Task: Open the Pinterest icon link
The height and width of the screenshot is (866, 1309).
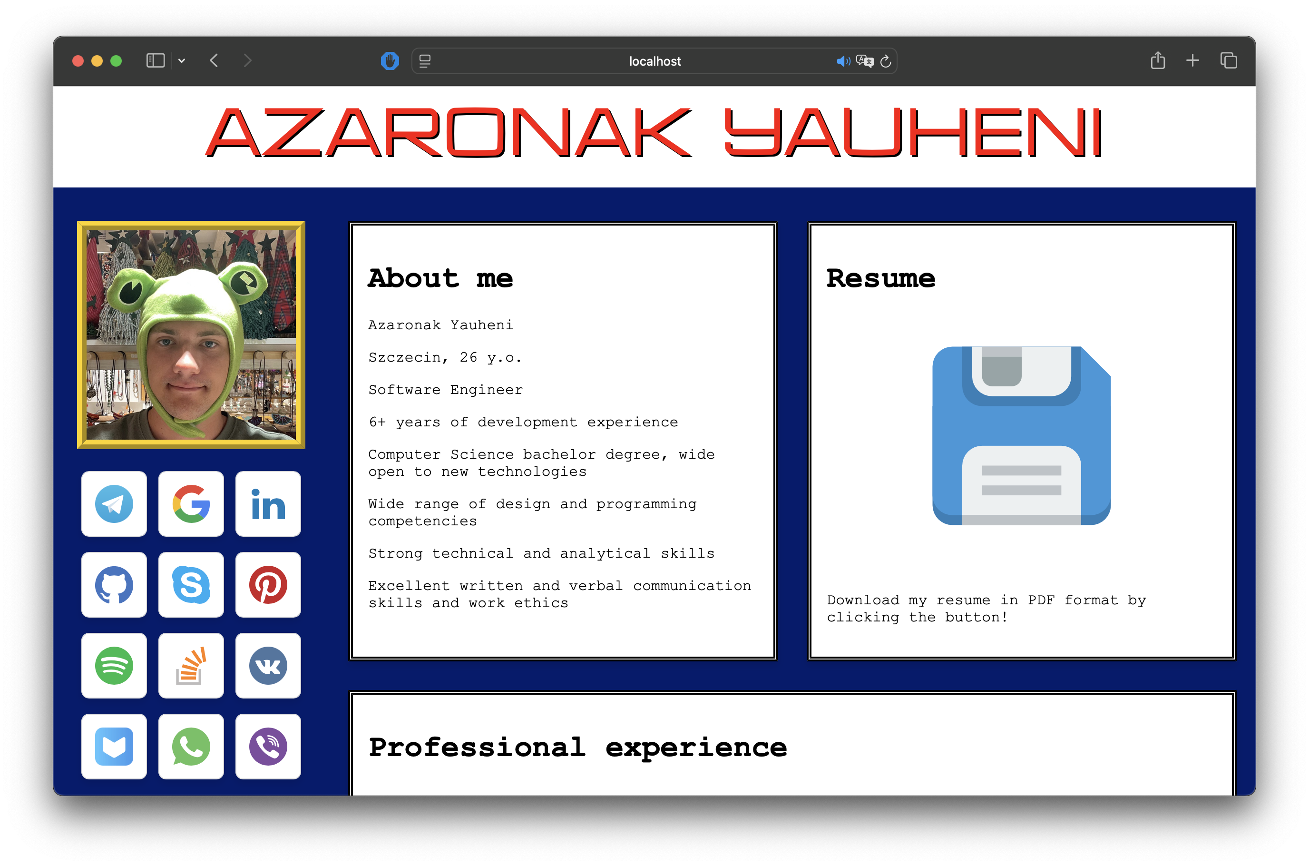Action: coord(268,585)
